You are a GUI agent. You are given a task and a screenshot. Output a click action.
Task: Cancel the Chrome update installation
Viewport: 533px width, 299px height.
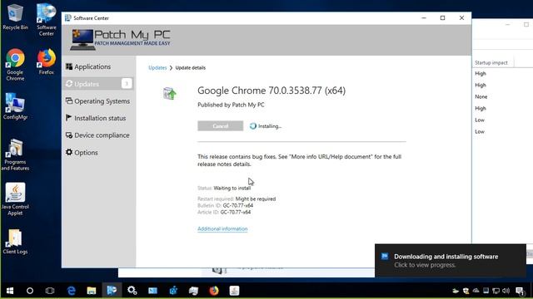220,125
